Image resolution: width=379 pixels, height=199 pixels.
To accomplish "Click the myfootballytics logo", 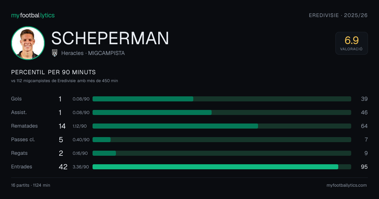I will point(33,15).
